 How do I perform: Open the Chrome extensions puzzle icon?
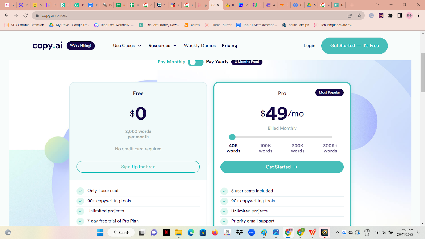point(390,15)
